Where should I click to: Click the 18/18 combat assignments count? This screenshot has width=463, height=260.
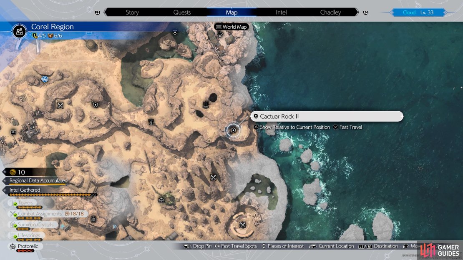74,214
